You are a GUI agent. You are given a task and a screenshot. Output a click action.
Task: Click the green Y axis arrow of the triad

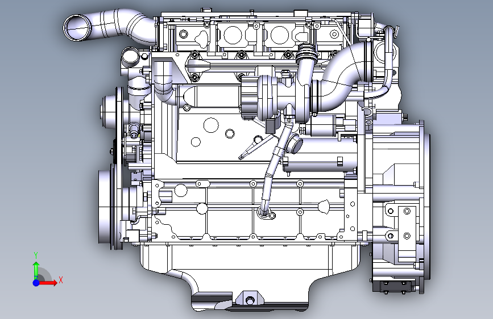[36, 270]
